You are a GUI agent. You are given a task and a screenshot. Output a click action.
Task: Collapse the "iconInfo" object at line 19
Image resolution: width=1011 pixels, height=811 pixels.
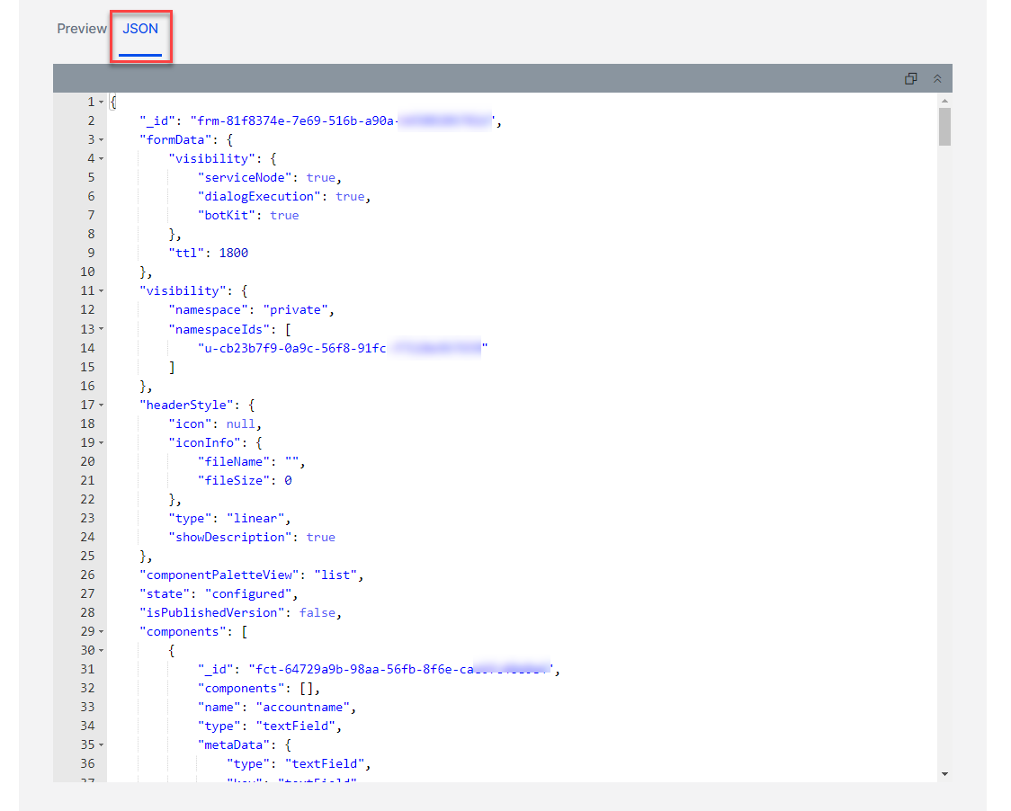click(101, 443)
